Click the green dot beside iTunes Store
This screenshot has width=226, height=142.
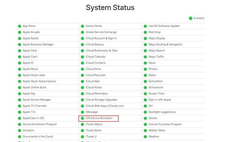[x=82, y=130]
